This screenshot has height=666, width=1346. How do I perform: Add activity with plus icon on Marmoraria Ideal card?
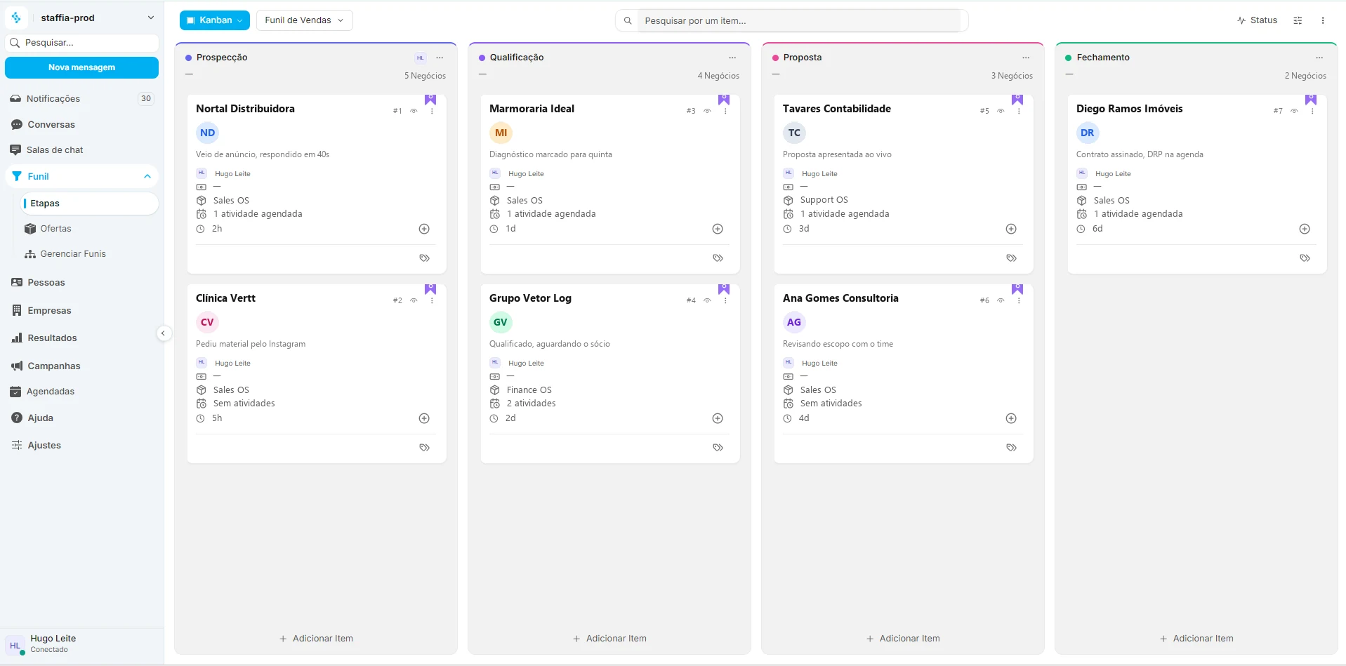click(x=718, y=229)
